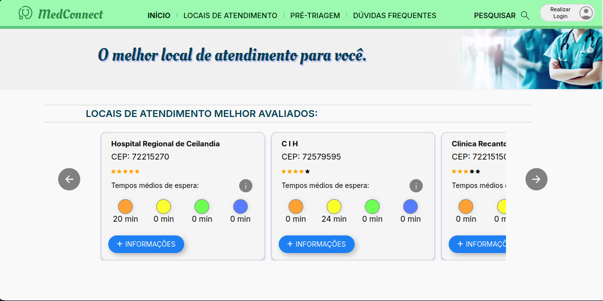Click the next carousel arrow button
Screen dimensions: 603x301
click(536, 179)
